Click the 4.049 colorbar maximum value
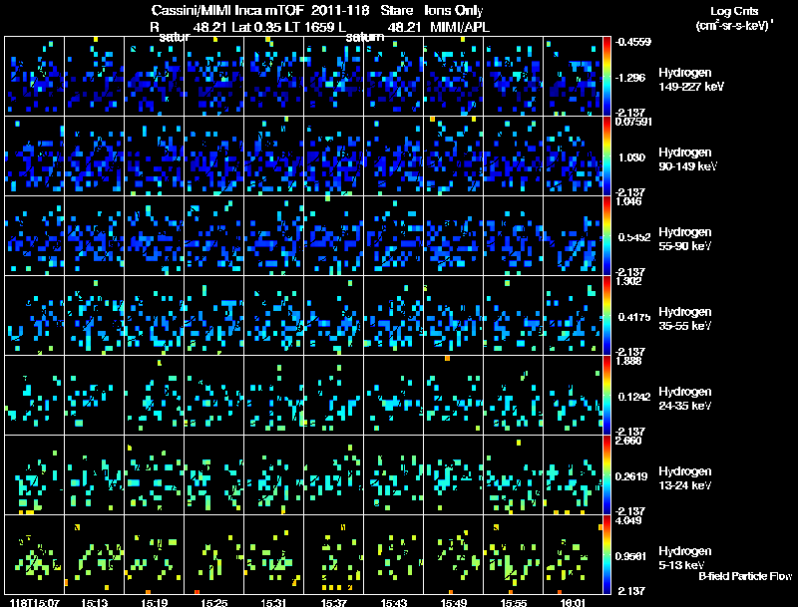The width and height of the screenshot is (798, 607). (x=628, y=520)
